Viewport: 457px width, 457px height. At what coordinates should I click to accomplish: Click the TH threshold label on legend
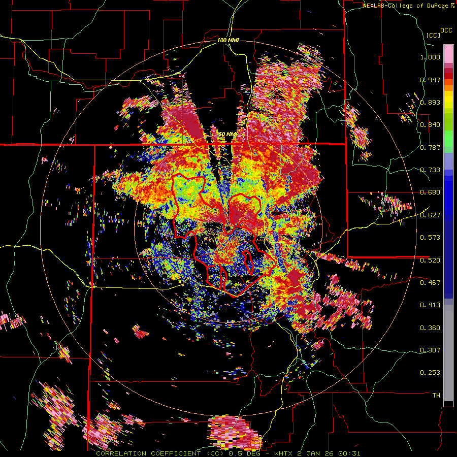436,396
